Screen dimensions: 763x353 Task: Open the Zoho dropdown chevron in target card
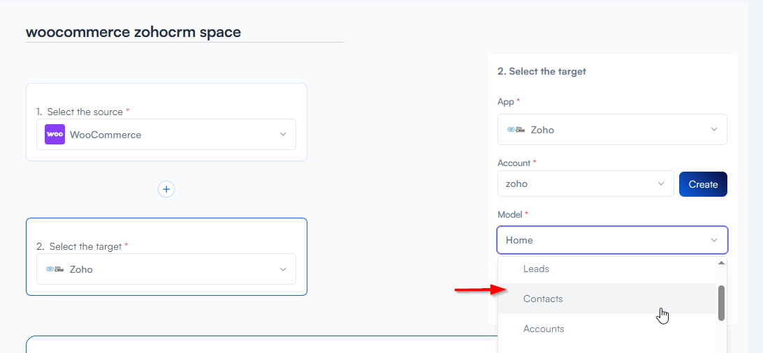283,269
